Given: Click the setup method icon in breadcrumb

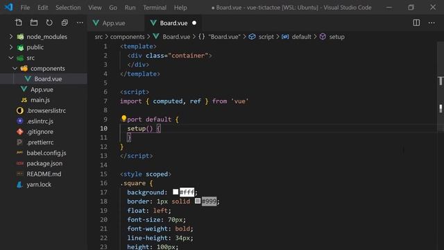Looking at the screenshot, I should tap(323, 37).
